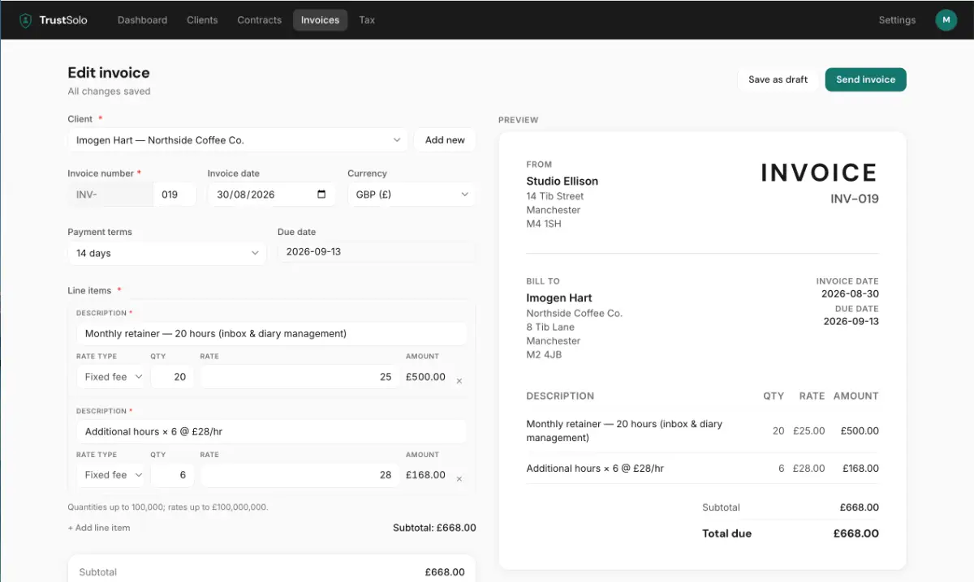This screenshot has width=974, height=582.
Task: Click the "All changes saved" status text
Action: tap(109, 92)
